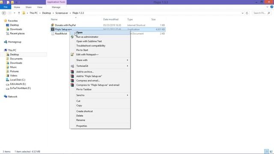The width and height of the screenshot is (274, 154).
Task: Select Edit with Notepad++
Action: point(100,54)
